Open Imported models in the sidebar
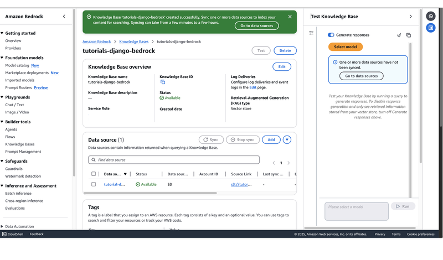Viewport: 443px width, 260px height. (19, 80)
